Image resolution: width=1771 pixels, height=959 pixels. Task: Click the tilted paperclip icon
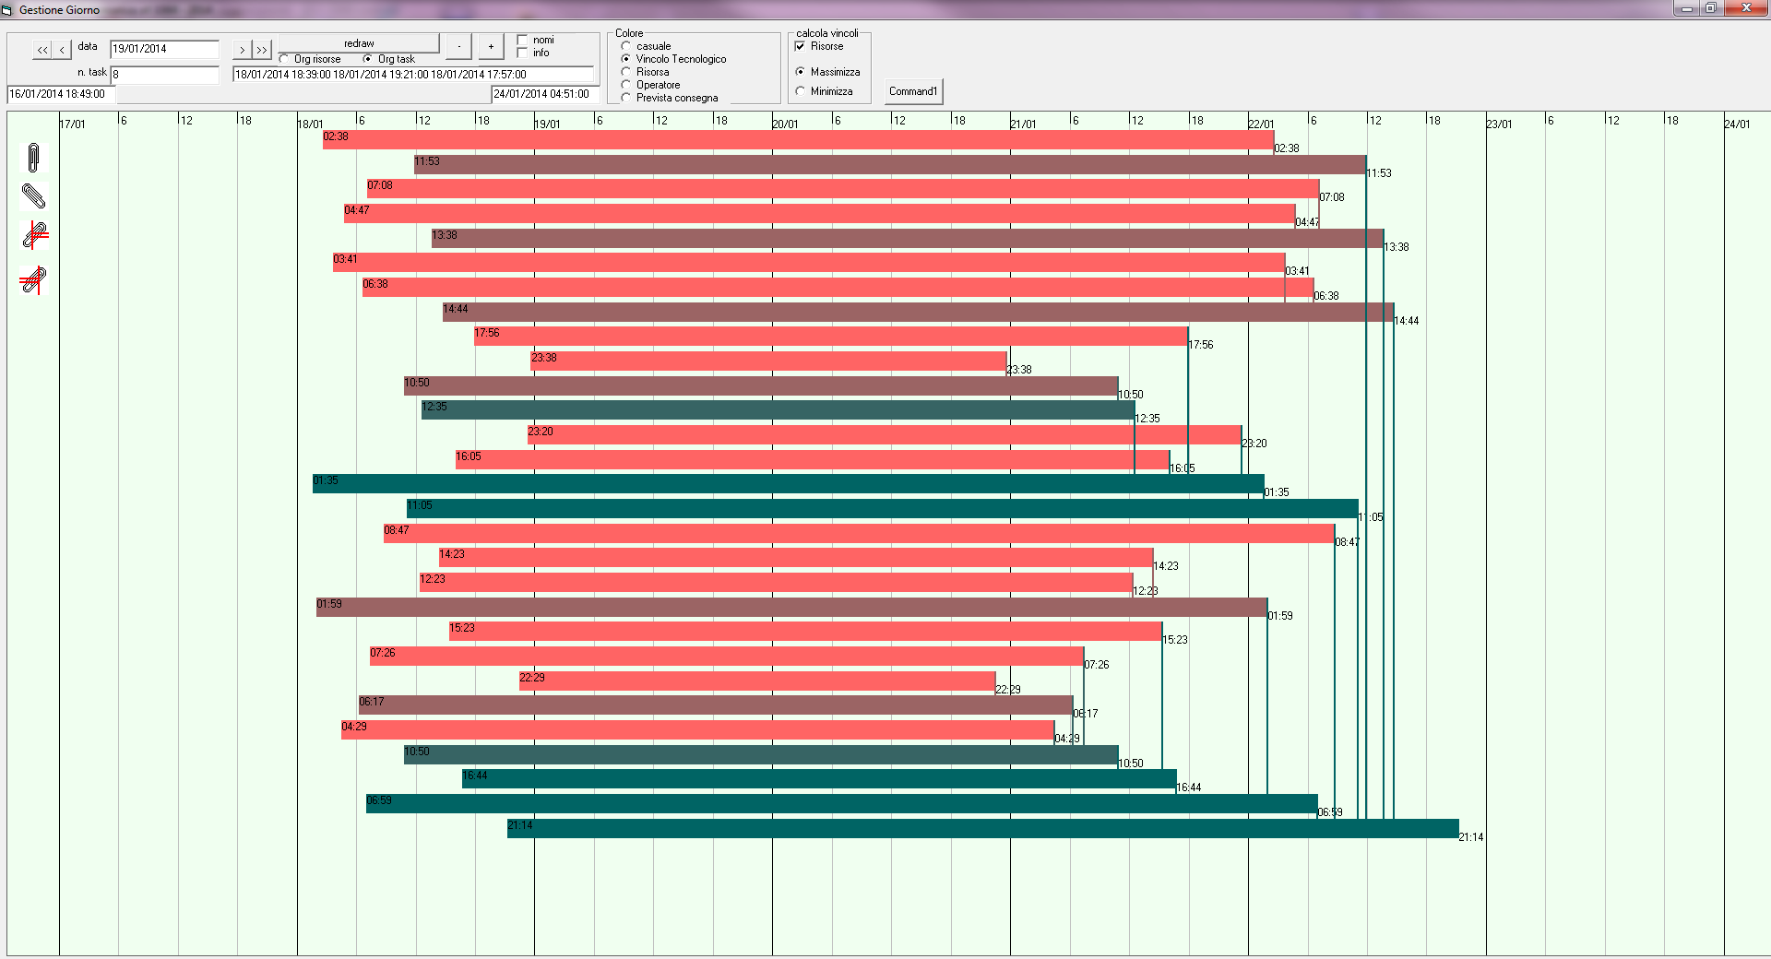coord(33,195)
